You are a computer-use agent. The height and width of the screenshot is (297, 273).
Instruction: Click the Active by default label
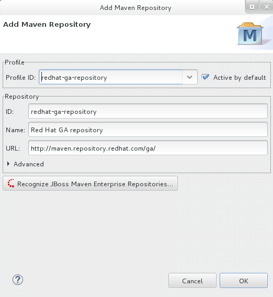click(240, 78)
